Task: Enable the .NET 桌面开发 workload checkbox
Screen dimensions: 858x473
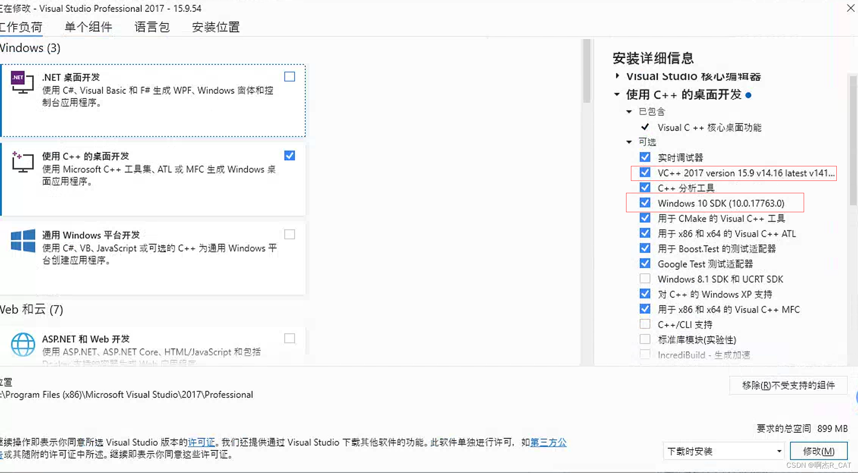Action: coord(289,76)
